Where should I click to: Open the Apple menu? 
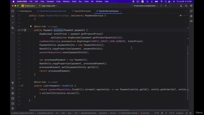[13, 2]
